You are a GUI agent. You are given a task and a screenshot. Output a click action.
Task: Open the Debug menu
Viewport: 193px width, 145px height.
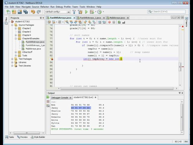tap(59, 7)
